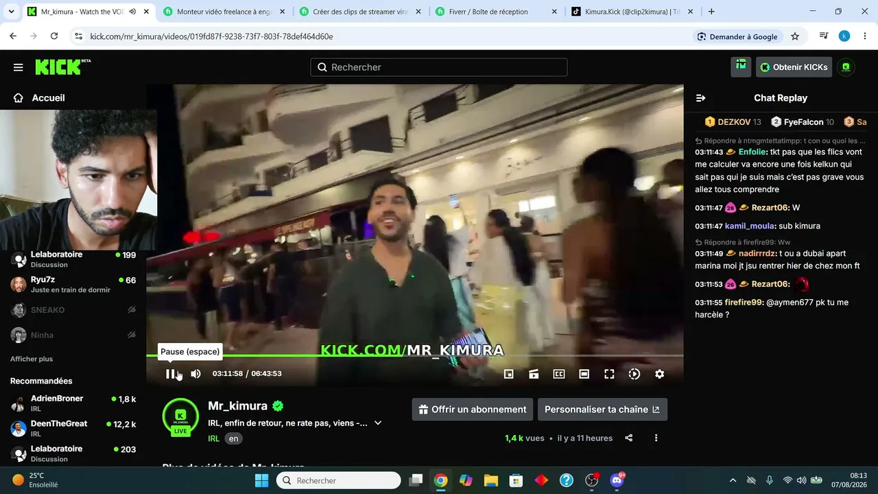Click Afficher plus in the sidebar

point(32,359)
